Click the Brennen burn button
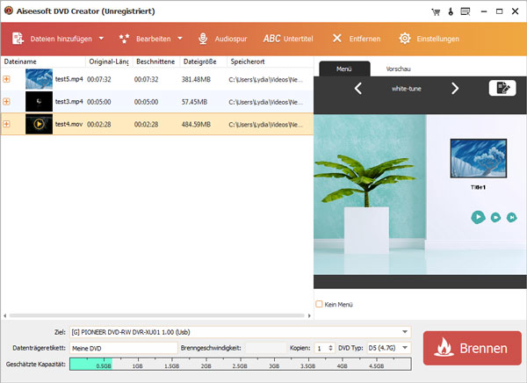This screenshot has width=527, height=383. (471, 348)
